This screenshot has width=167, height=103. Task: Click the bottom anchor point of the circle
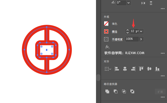[47, 72]
